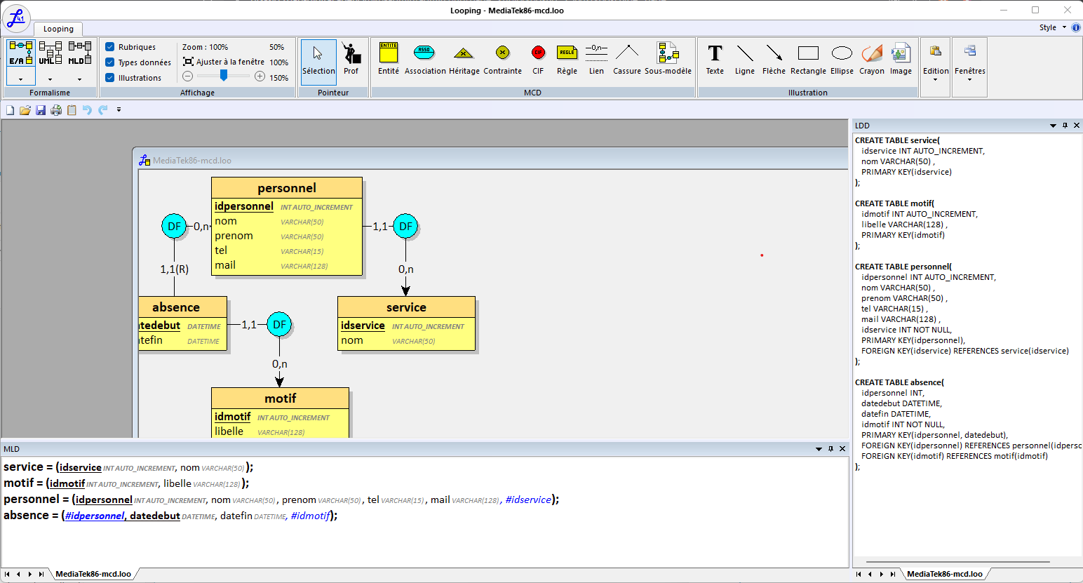Toggle the Illustrations checkbox
The height and width of the screenshot is (583, 1083).
pyautogui.click(x=110, y=78)
